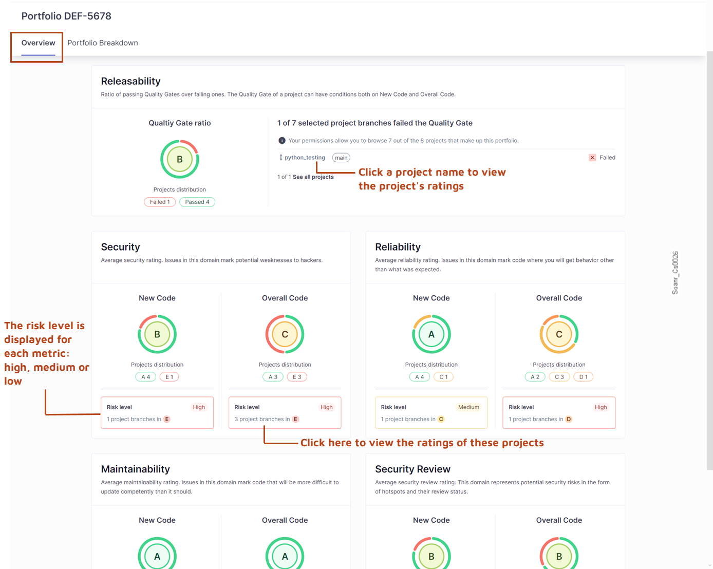Click the info icon about portfolio permissions
Viewport: 713px width, 569px height.
tap(282, 140)
